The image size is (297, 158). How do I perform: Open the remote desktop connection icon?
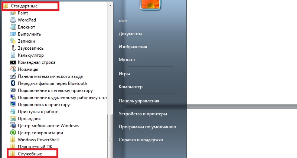[x=13, y=98]
